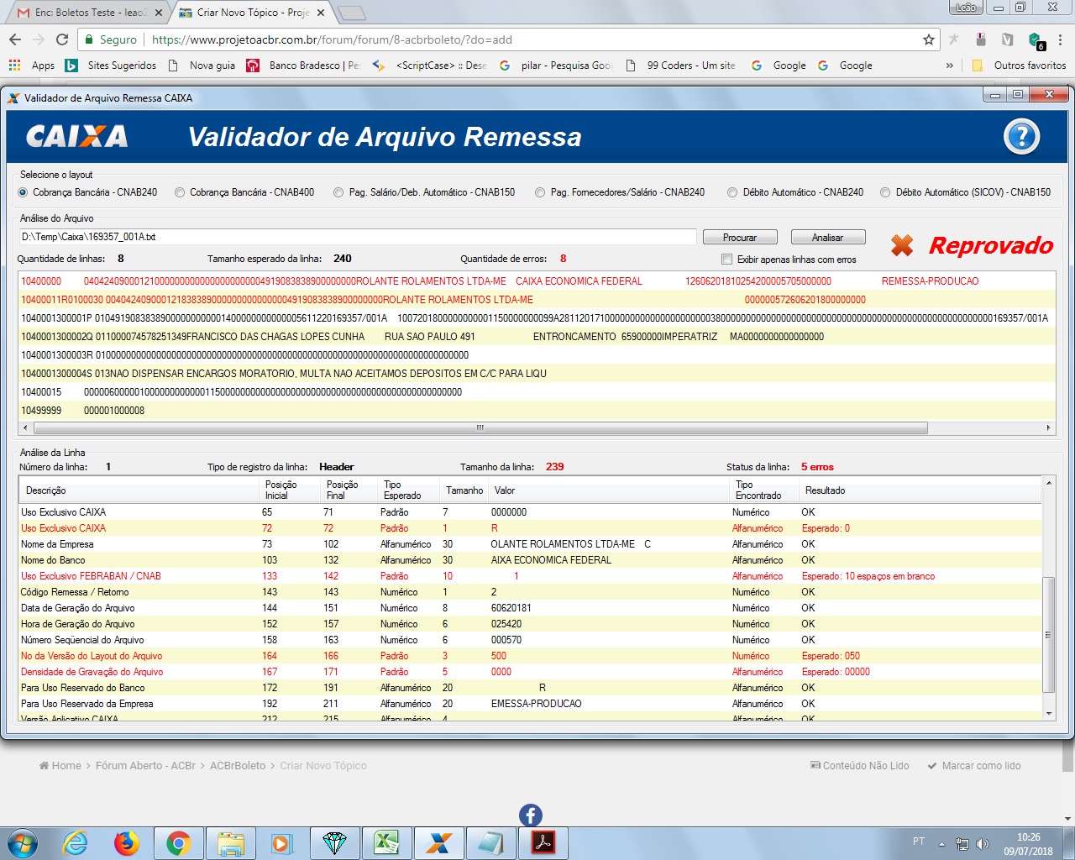Open new browser tab button
Image resolution: width=1075 pixels, height=860 pixels.
click(x=351, y=13)
